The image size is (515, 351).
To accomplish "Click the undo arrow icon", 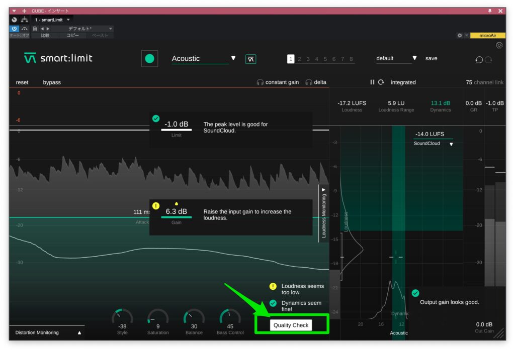I will (x=479, y=60).
